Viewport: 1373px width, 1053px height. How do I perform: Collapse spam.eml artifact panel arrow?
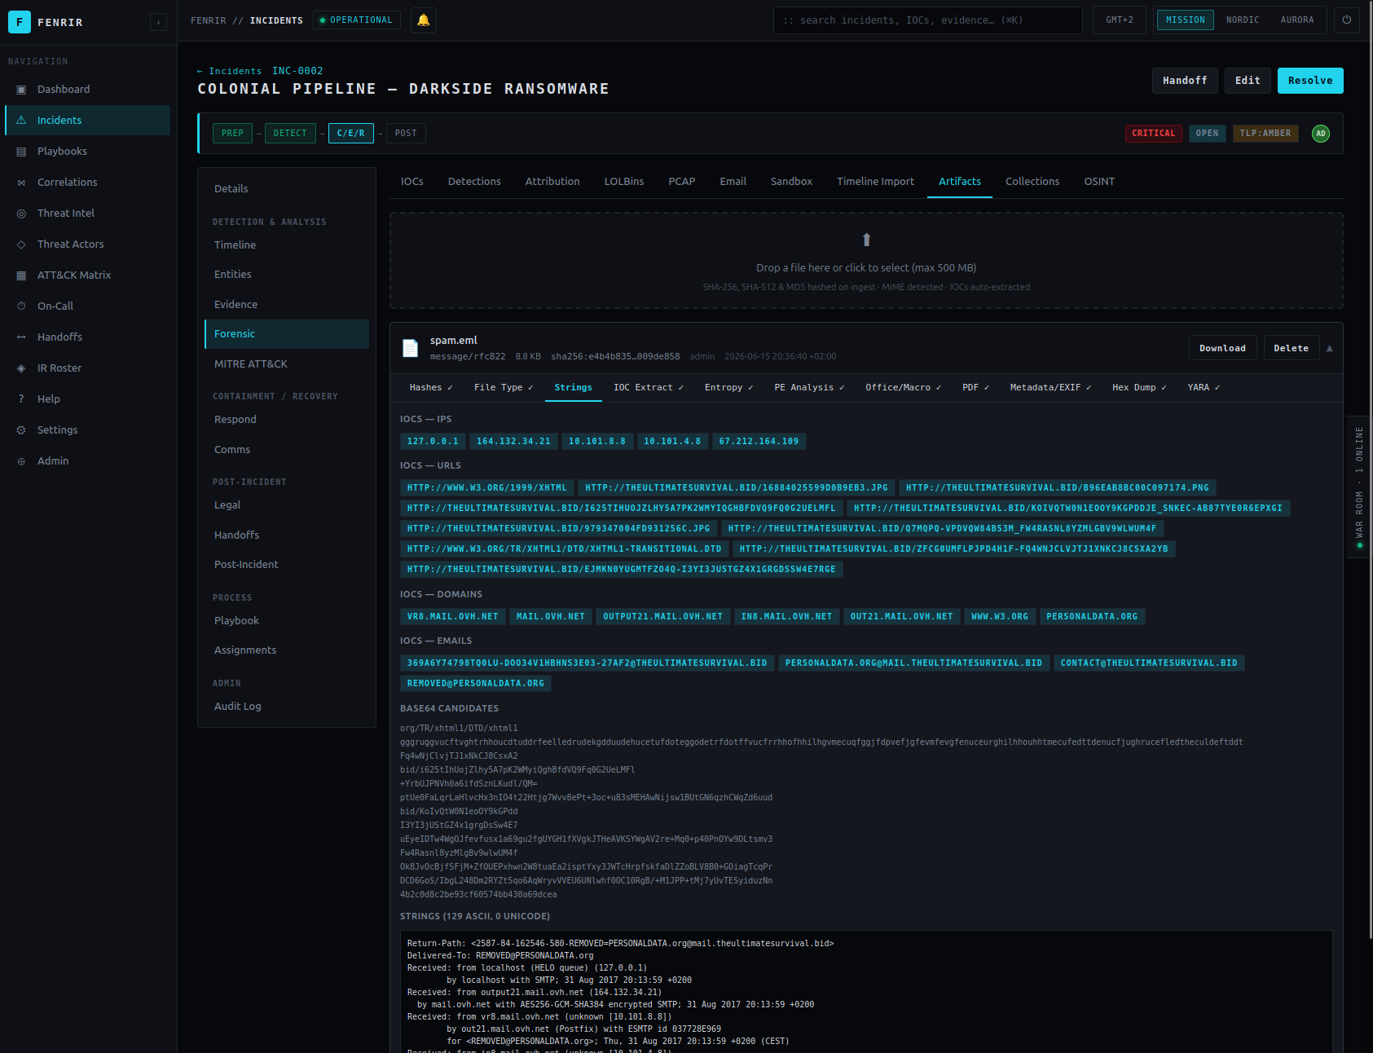pyautogui.click(x=1330, y=348)
